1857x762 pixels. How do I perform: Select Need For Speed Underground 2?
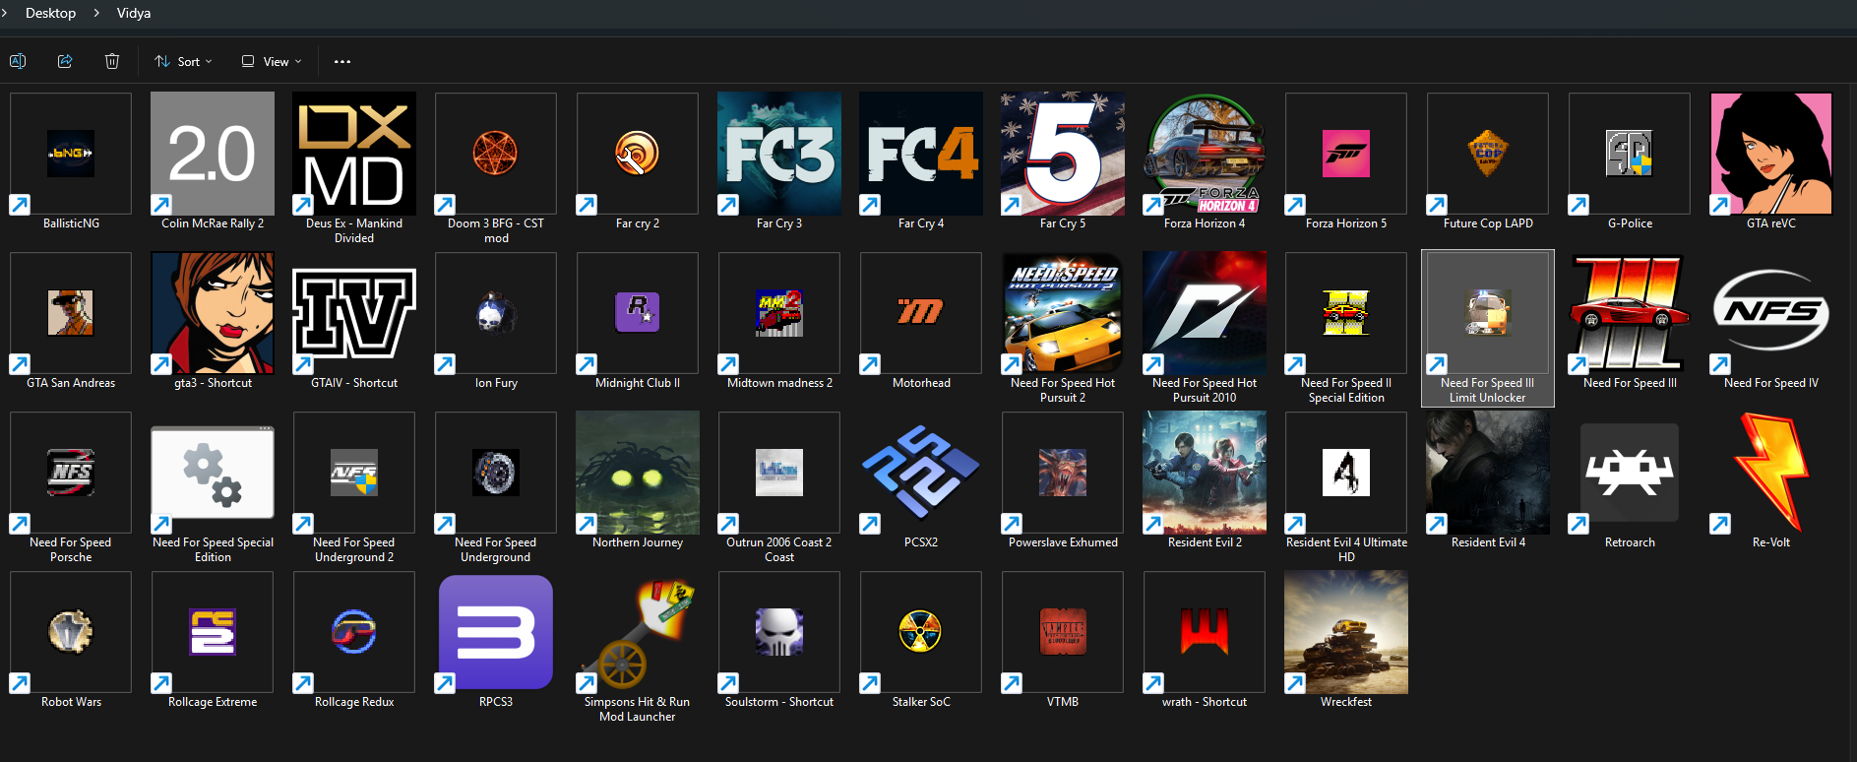click(x=354, y=473)
